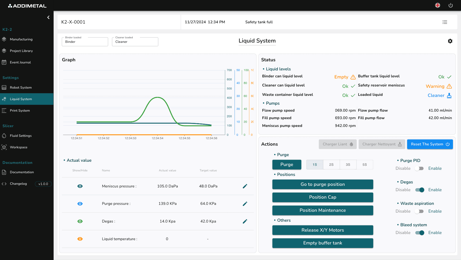
Task: Edit Meniscus pressure using the pencil icon
Action: [x=245, y=186]
